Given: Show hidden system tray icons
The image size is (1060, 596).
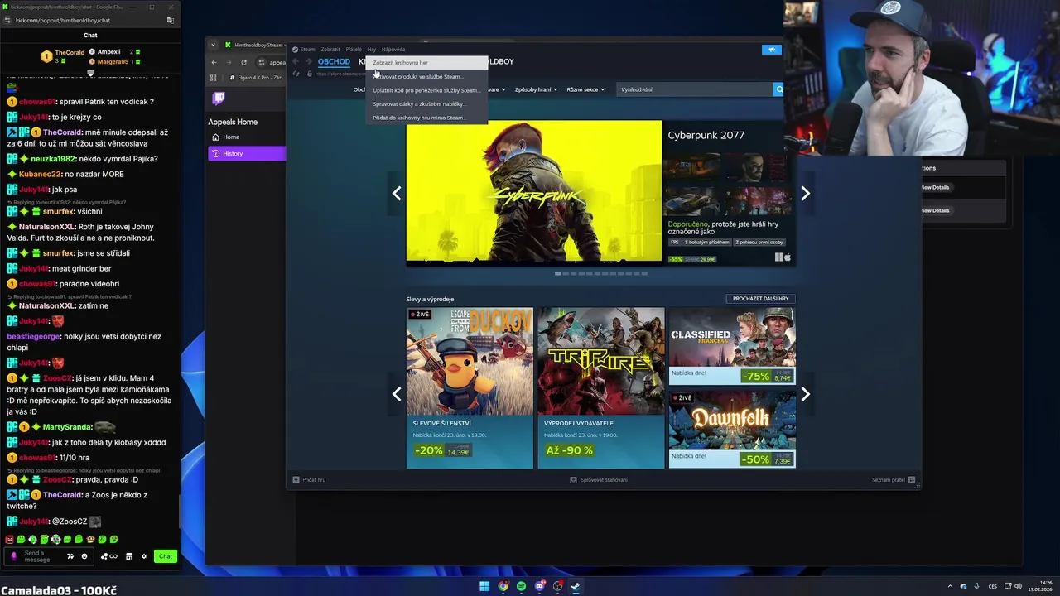Looking at the screenshot, I should point(950,586).
